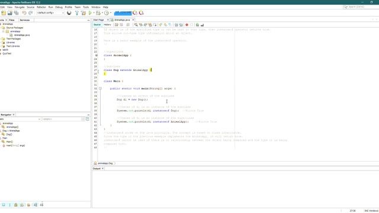The image size is (379, 213).
Task: Open the Tools menu
Action: (86, 7)
